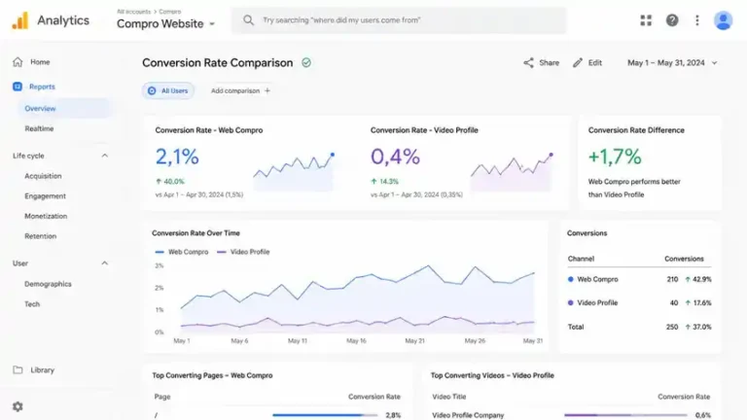The width and height of the screenshot is (747, 420).
Task: Open Reports in the sidebar
Action: [42, 87]
